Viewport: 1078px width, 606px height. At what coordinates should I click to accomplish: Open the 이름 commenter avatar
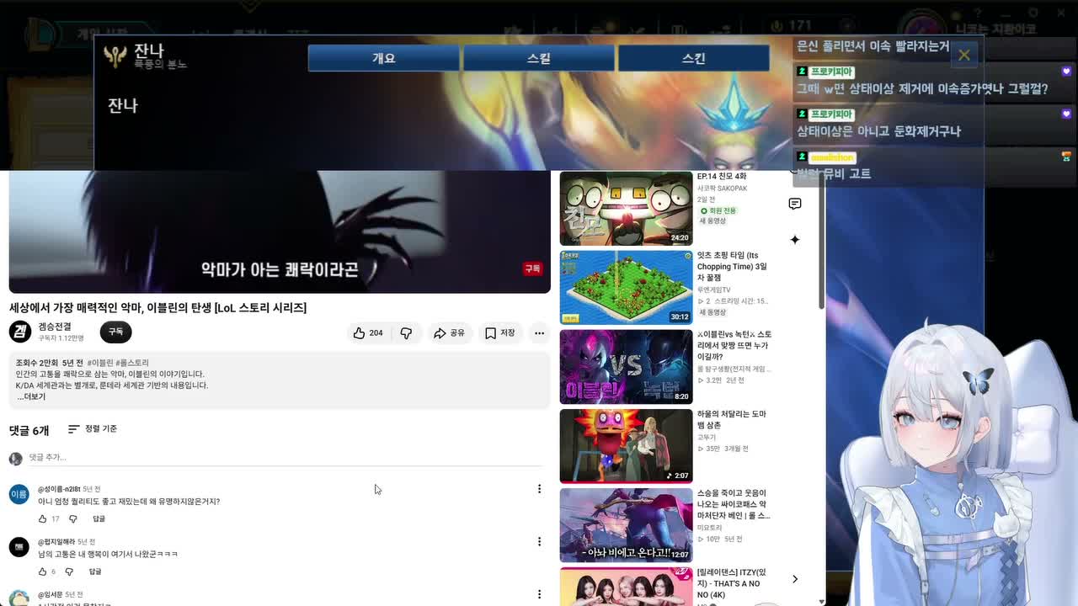(19, 494)
